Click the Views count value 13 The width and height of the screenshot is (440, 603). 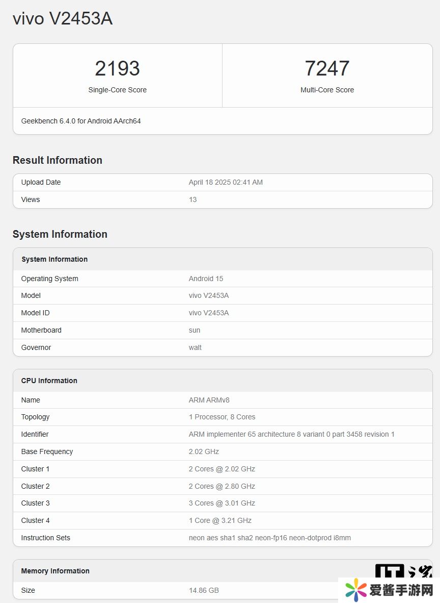(193, 199)
